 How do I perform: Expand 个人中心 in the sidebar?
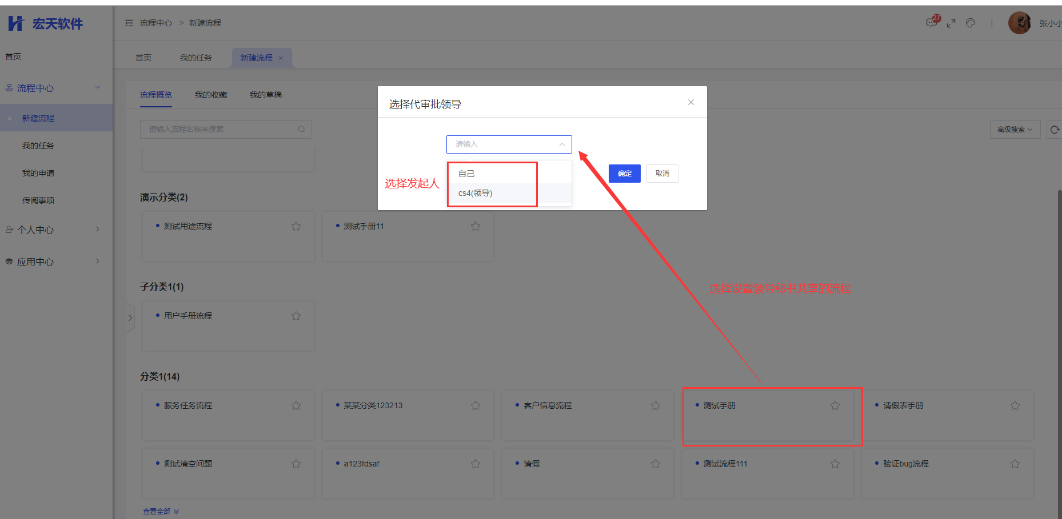53,230
